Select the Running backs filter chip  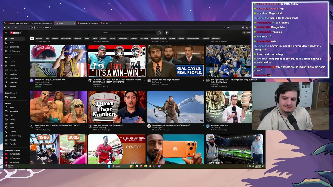point(66,38)
